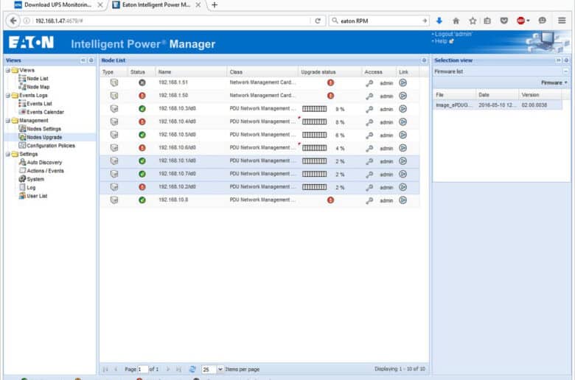
Task: Click the green status icon of 192.168.10.3/id0
Action: (142, 109)
